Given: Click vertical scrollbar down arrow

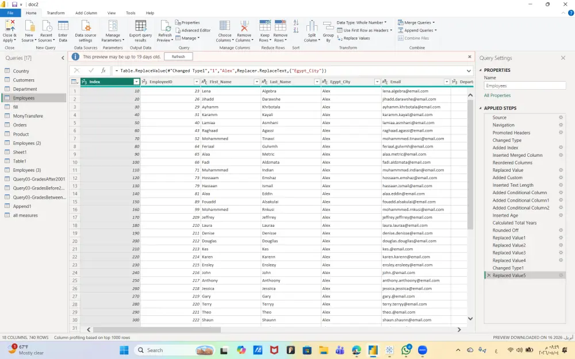Looking at the screenshot, I should pyautogui.click(x=470, y=319).
